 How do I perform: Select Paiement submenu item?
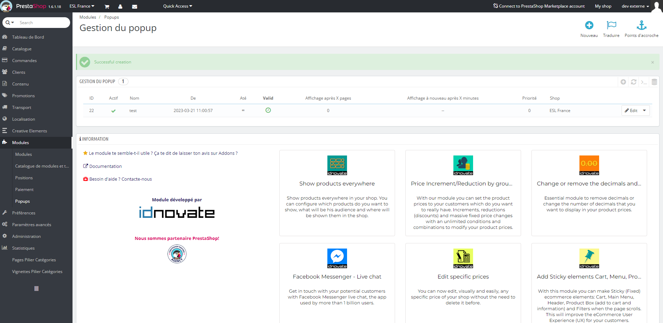[x=24, y=190]
